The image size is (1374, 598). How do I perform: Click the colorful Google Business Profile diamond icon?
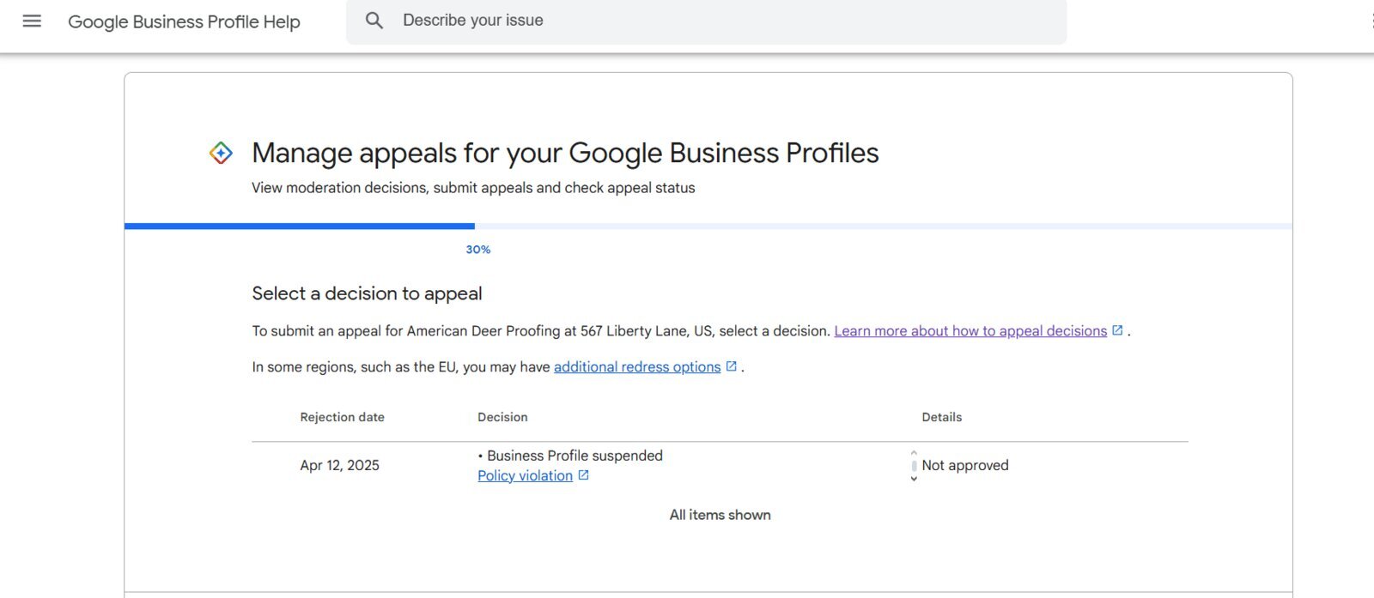[221, 154]
